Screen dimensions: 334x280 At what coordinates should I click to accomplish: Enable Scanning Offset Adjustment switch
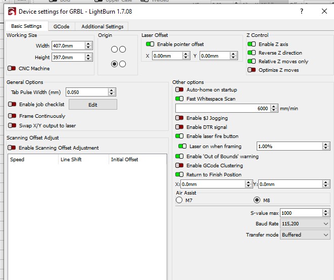[12, 148]
